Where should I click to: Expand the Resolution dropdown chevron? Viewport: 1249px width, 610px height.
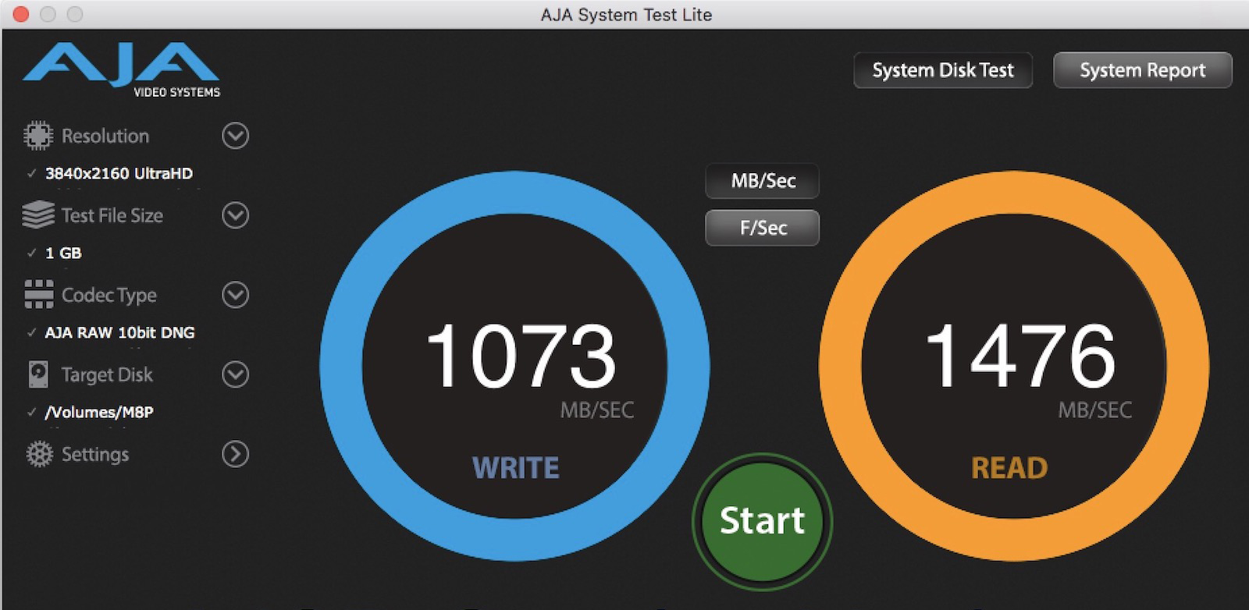tap(235, 136)
